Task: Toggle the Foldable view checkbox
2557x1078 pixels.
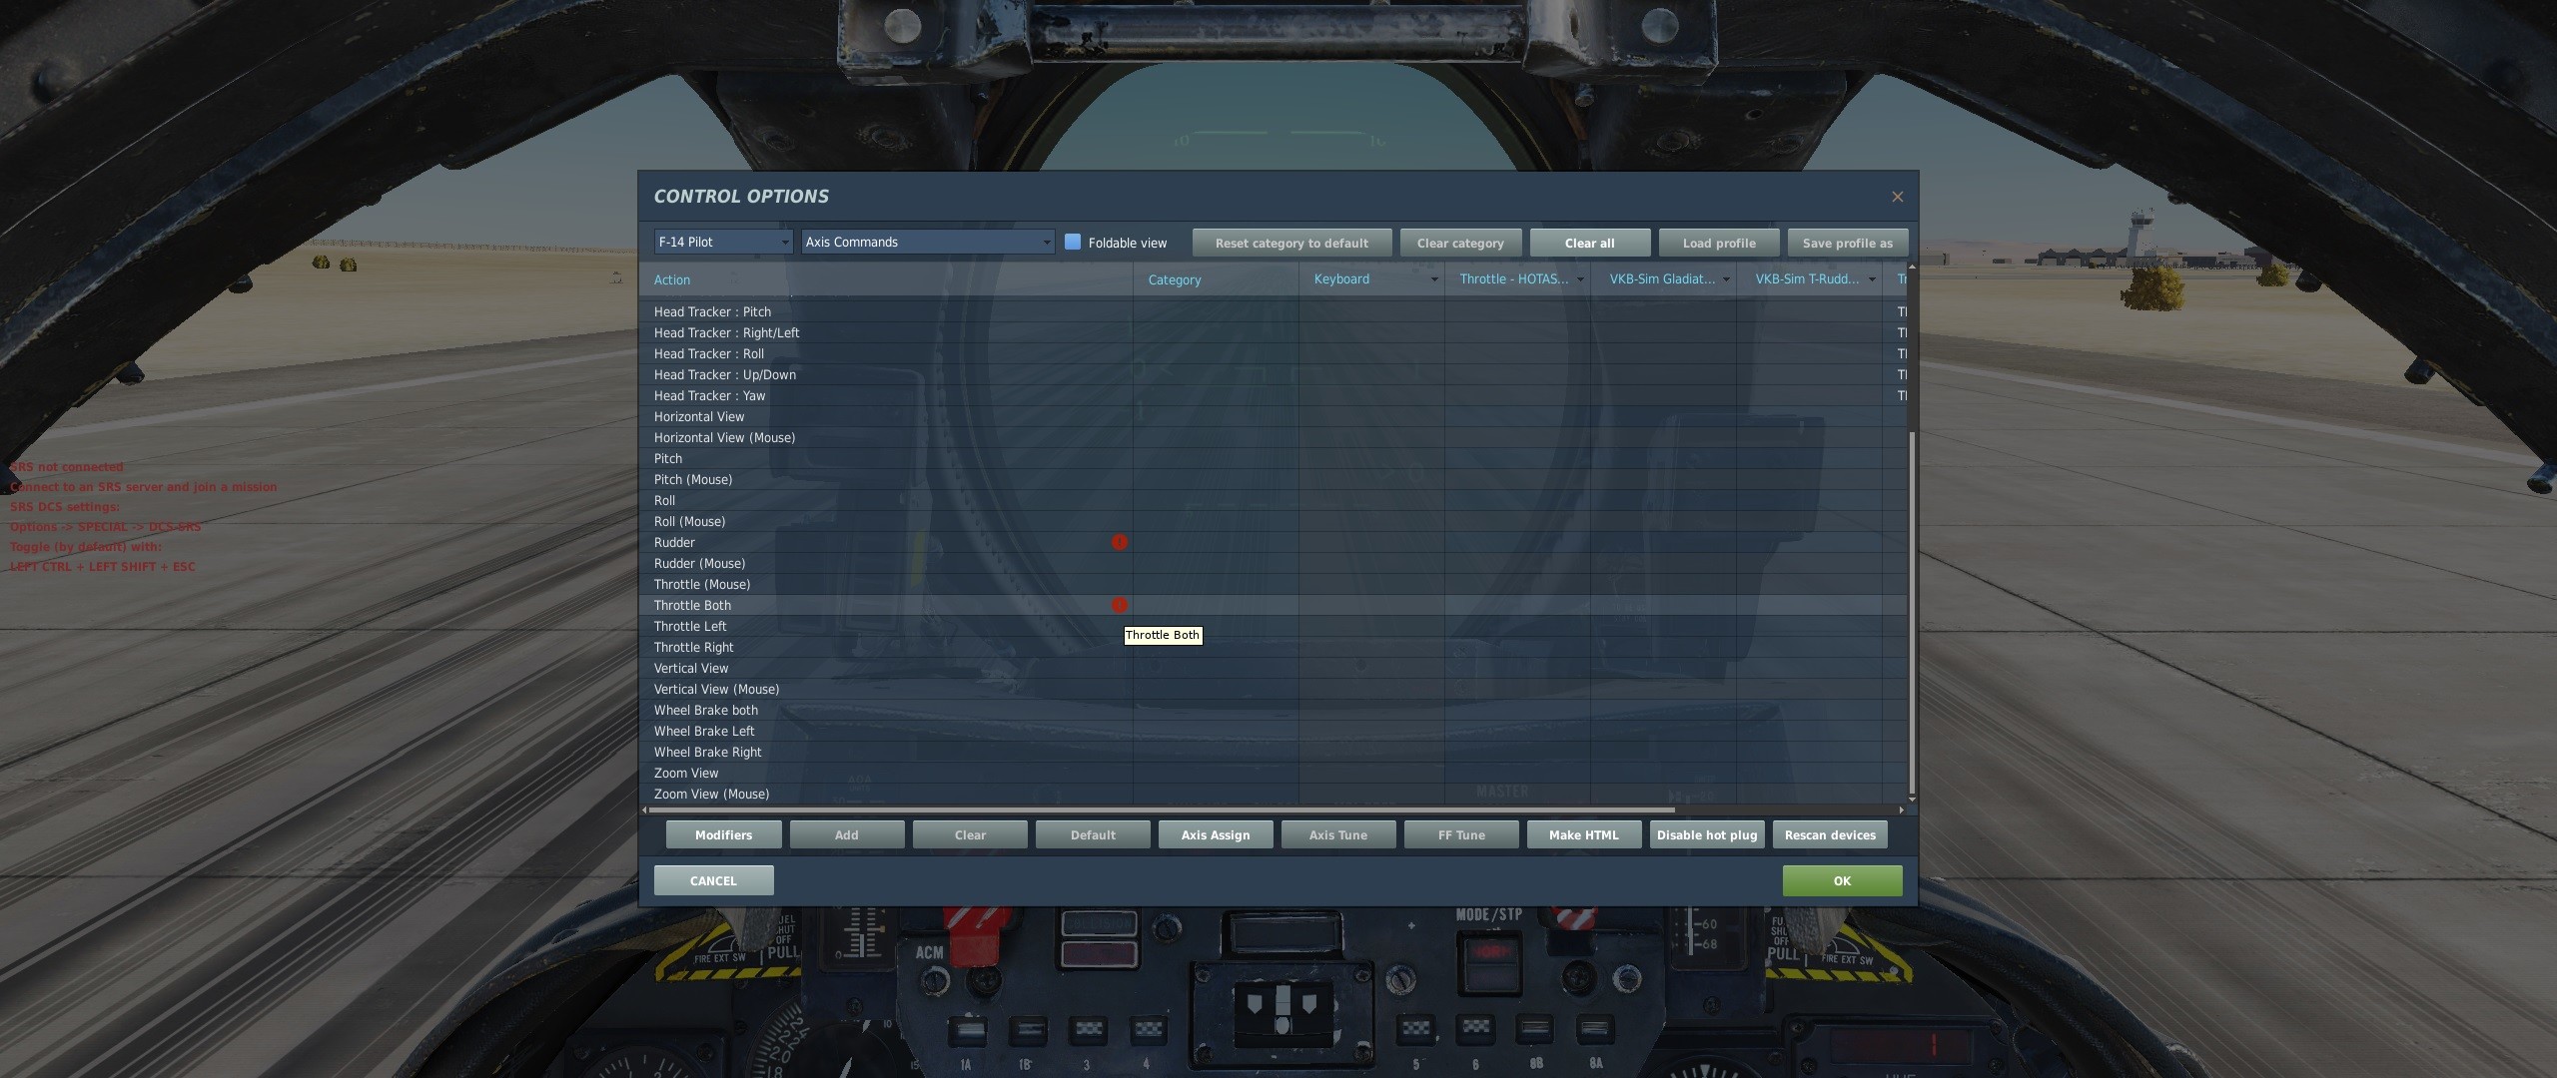Action: point(1073,242)
